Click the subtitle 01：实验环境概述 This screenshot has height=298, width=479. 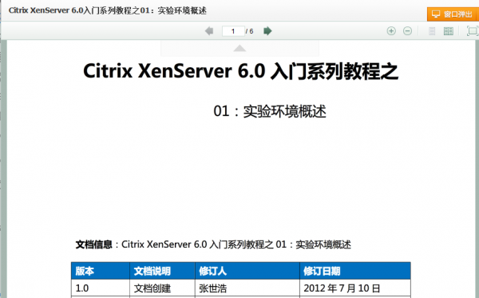pyautogui.click(x=270, y=111)
